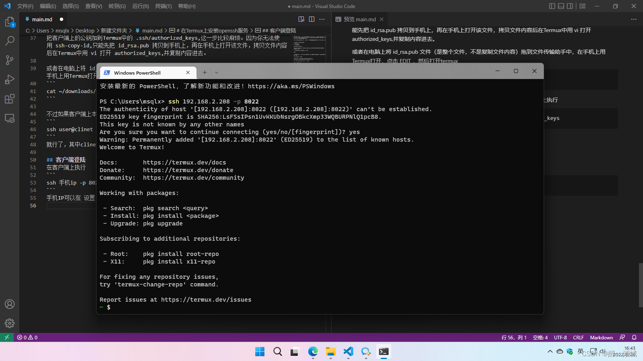Open notifications bell in status bar
This screenshot has height=361, width=643.
[x=634, y=337]
